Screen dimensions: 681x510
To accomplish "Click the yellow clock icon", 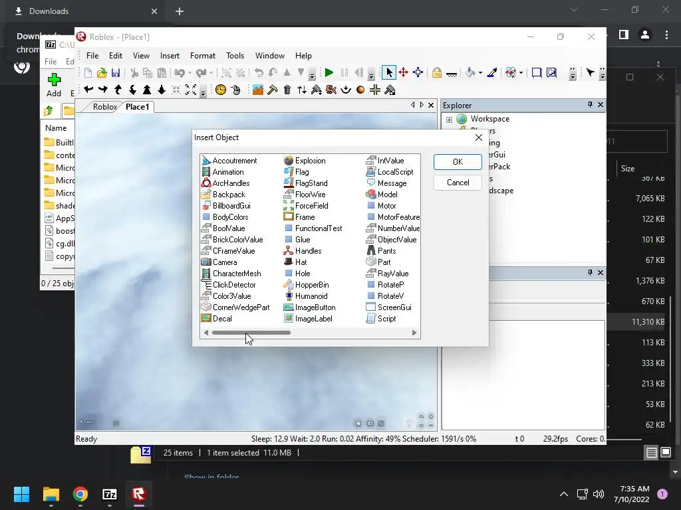I will [221, 90].
